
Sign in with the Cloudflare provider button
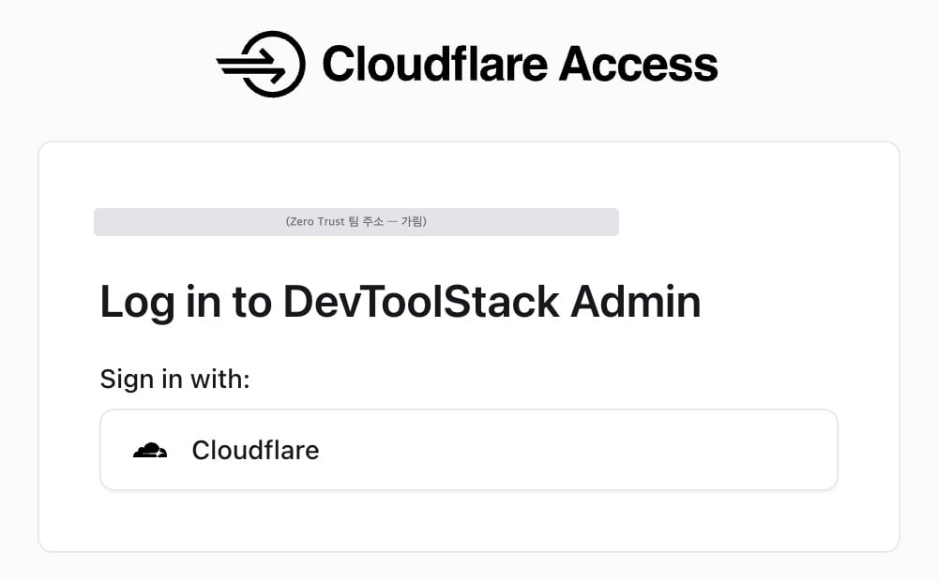click(x=469, y=450)
